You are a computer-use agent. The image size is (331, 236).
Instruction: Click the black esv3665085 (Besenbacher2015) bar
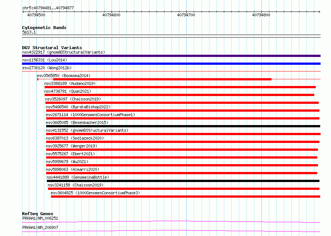click(x=183, y=126)
